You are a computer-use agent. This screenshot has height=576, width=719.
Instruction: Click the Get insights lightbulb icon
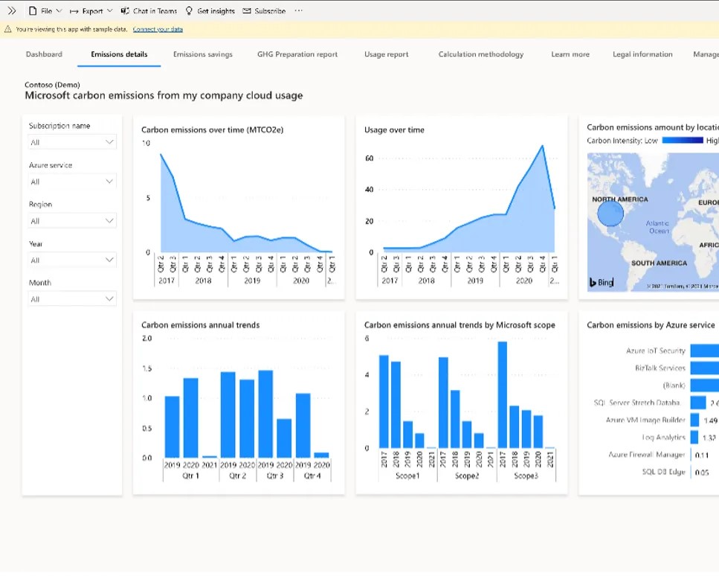[189, 11]
